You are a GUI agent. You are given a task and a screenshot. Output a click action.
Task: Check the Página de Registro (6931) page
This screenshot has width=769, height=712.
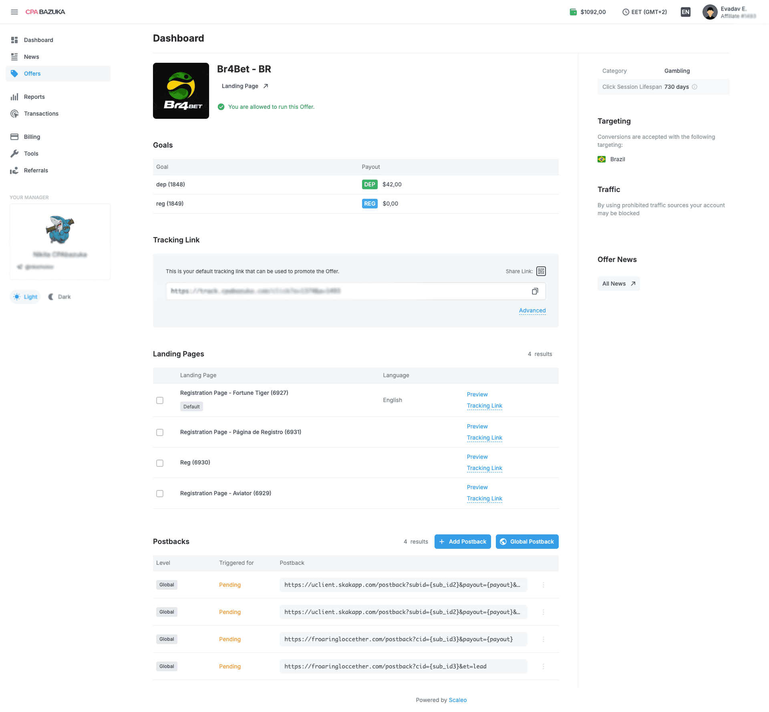tap(160, 432)
